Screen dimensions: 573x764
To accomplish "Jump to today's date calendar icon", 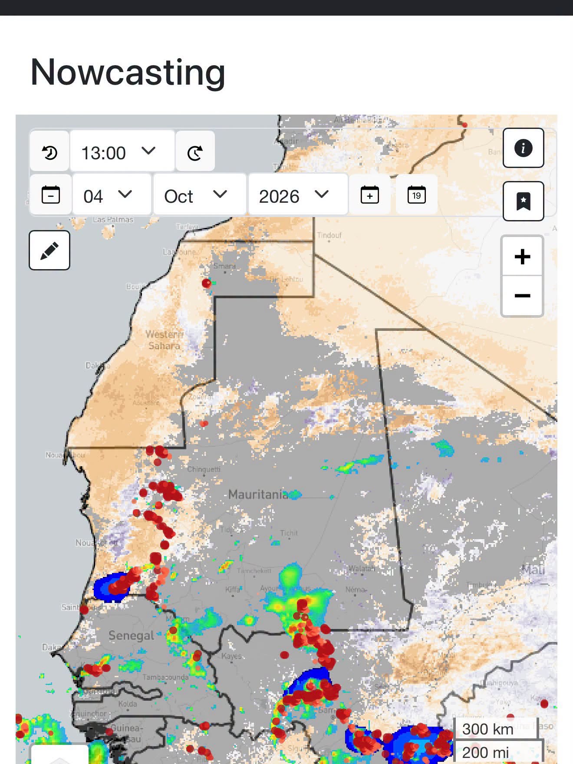I will coord(417,195).
